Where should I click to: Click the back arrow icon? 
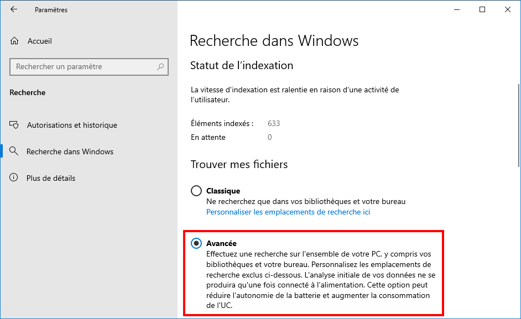(14, 9)
